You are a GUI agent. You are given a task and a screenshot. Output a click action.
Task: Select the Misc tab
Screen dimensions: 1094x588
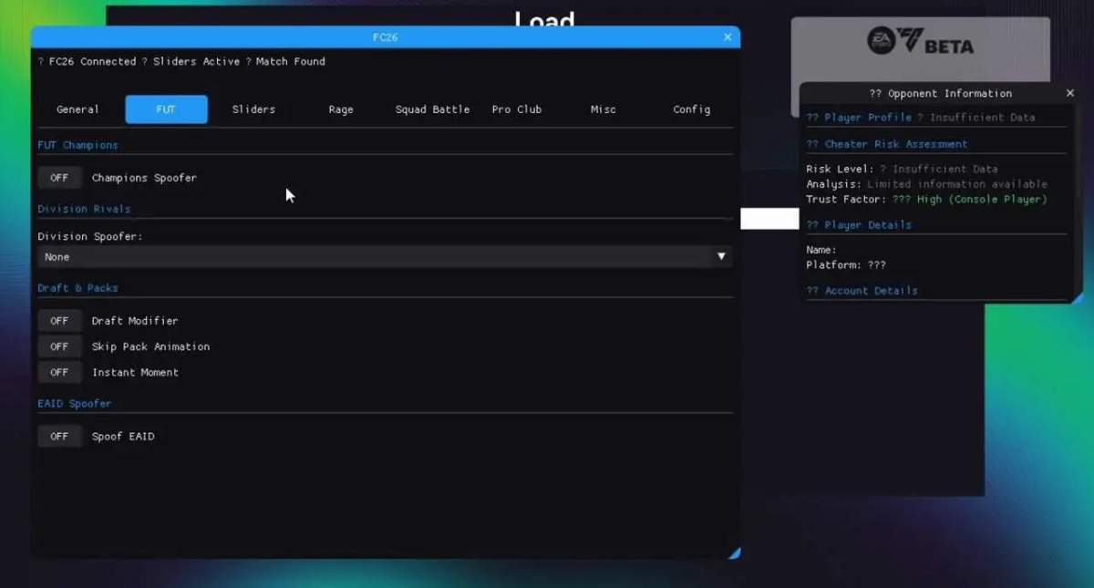[603, 109]
